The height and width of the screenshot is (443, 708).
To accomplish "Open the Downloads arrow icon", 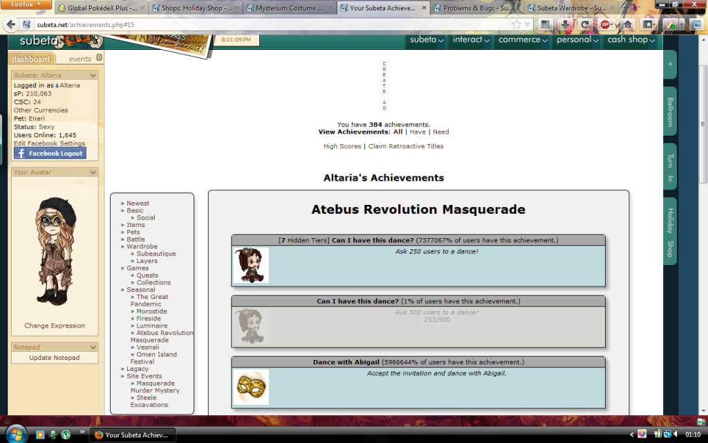I will click(x=565, y=24).
